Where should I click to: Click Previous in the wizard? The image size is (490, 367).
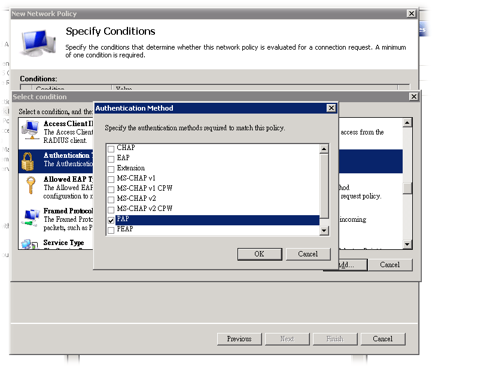[x=239, y=339]
